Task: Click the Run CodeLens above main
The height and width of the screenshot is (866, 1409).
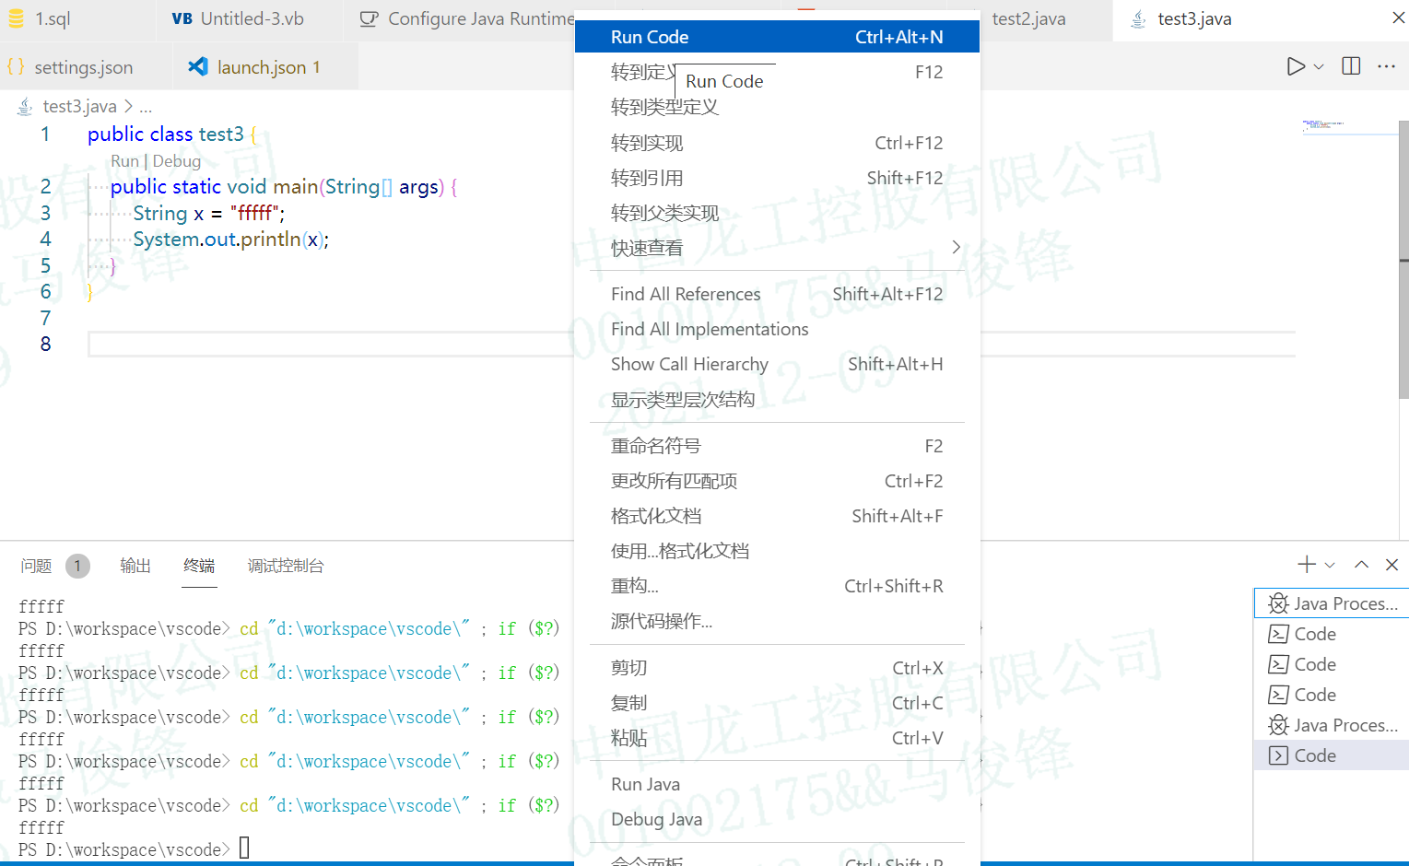Action: [x=124, y=161]
